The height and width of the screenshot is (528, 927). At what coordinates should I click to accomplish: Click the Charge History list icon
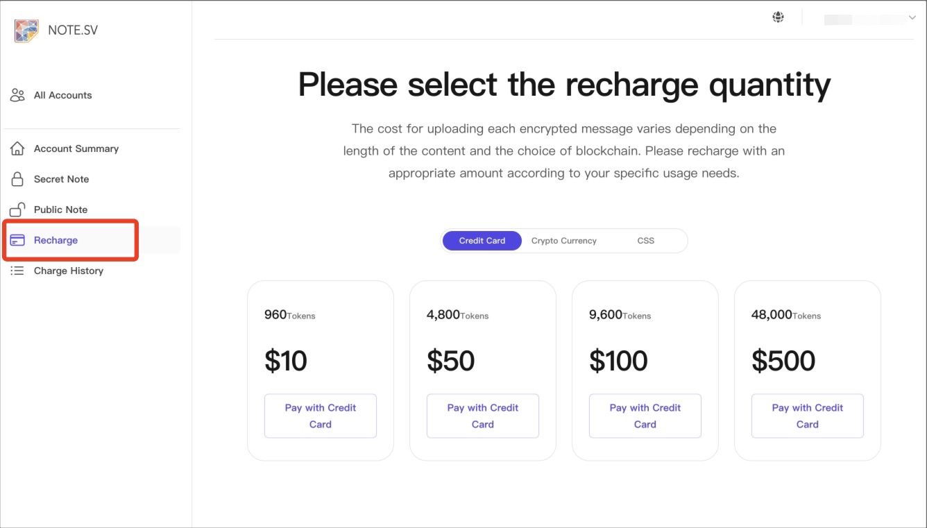point(17,271)
